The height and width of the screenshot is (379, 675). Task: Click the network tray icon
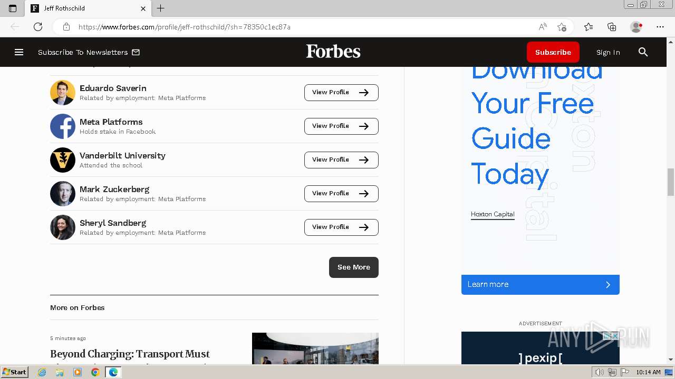click(x=612, y=372)
